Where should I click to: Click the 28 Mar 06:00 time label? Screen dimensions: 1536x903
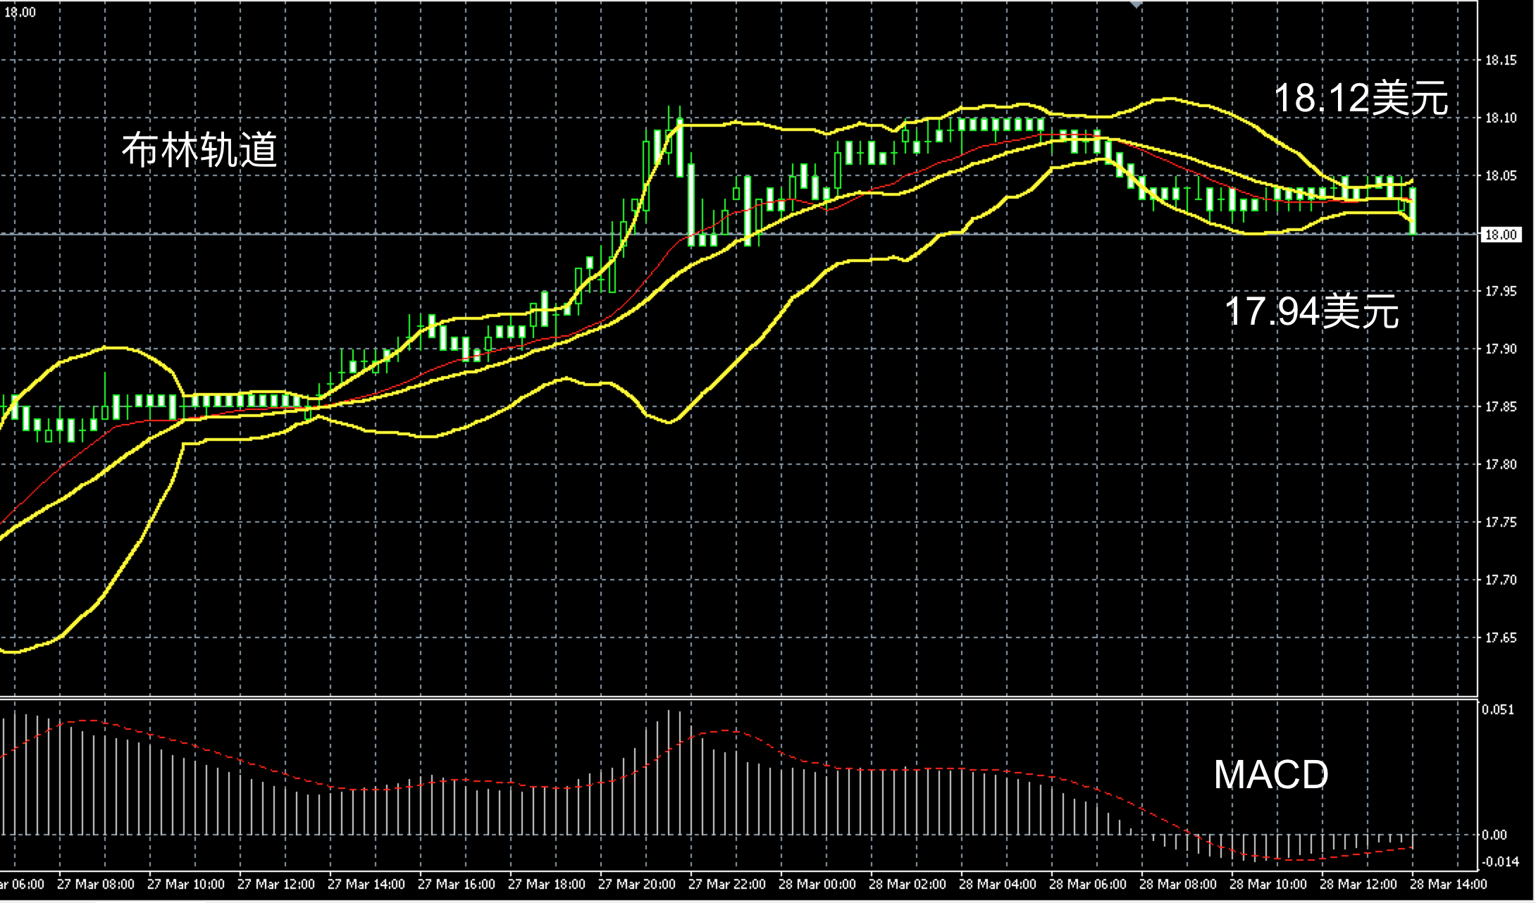tap(1087, 884)
